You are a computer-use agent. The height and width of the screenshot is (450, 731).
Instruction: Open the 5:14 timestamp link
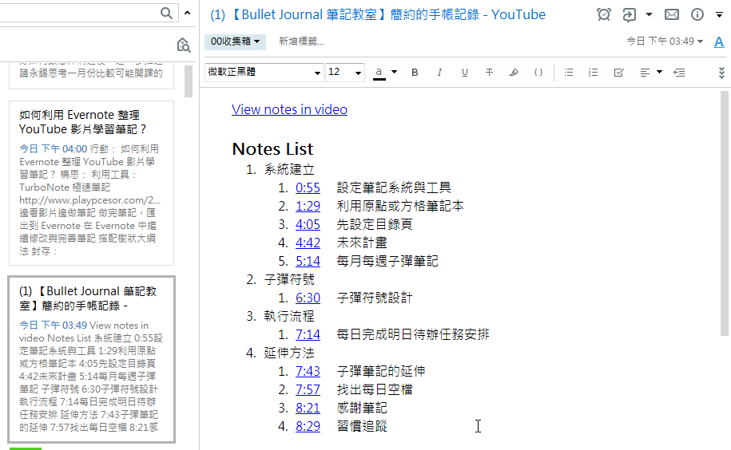[308, 261]
